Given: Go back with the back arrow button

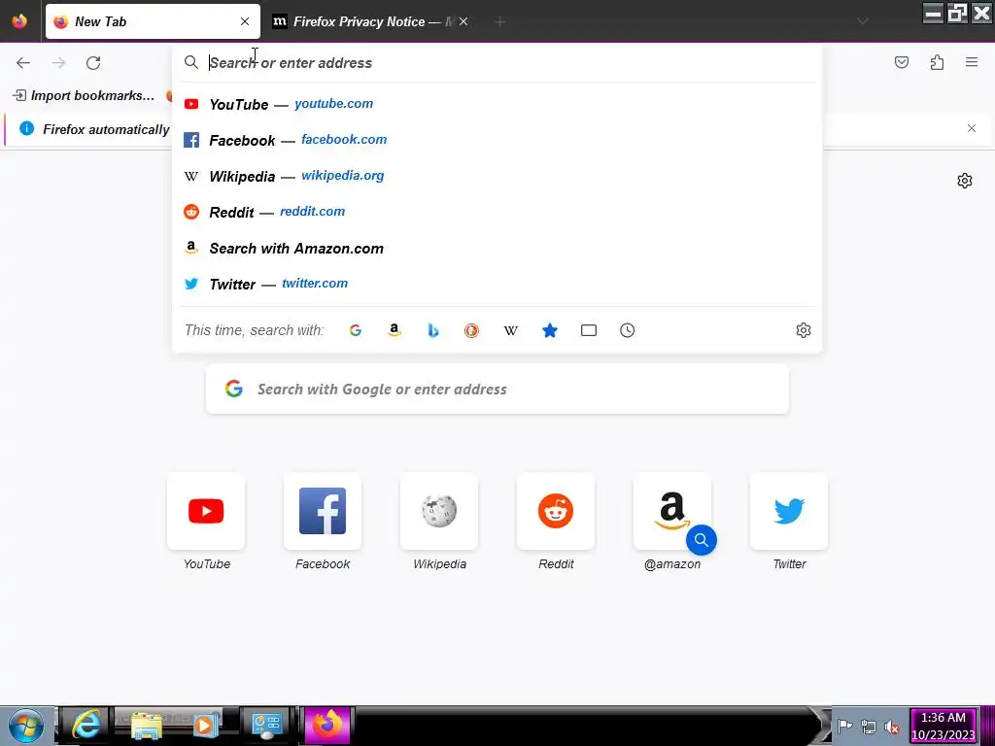Looking at the screenshot, I should [23, 63].
